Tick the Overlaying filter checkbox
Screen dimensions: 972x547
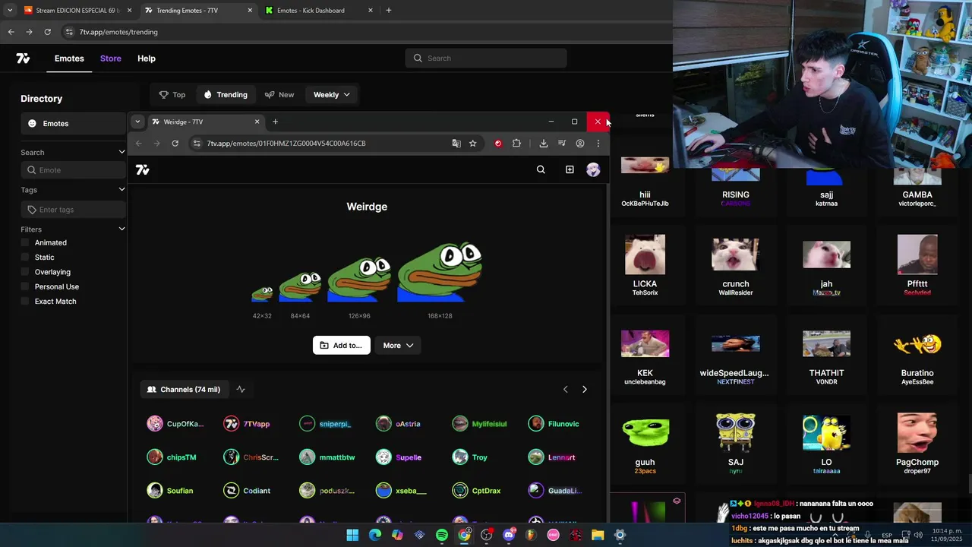click(25, 272)
